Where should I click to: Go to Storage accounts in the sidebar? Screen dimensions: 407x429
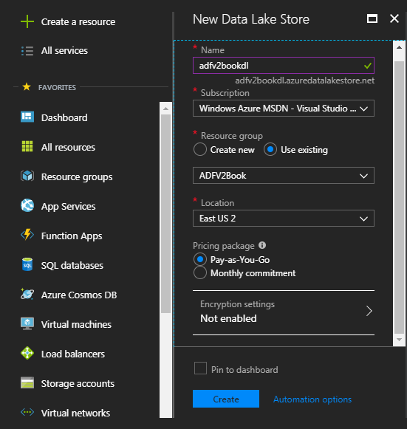click(78, 383)
